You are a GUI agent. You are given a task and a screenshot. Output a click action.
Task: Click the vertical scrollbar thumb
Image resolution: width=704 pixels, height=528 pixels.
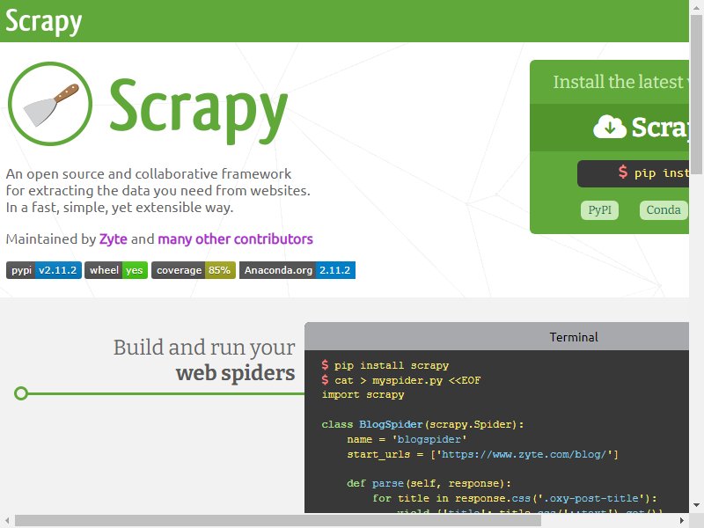tap(696, 94)
